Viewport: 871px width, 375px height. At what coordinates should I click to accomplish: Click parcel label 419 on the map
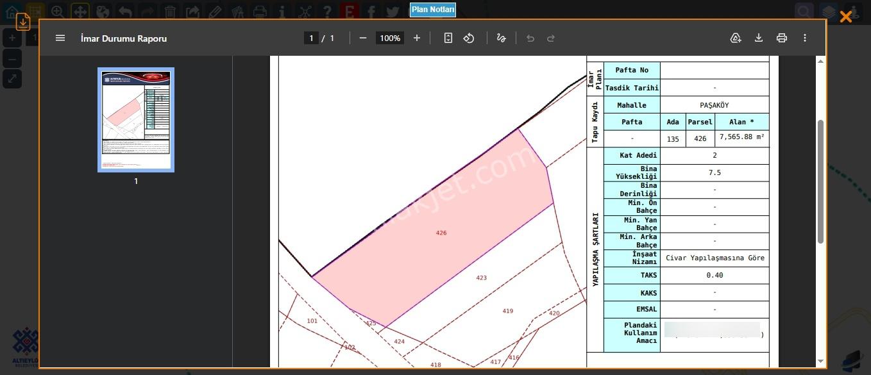tap(508, 311)
